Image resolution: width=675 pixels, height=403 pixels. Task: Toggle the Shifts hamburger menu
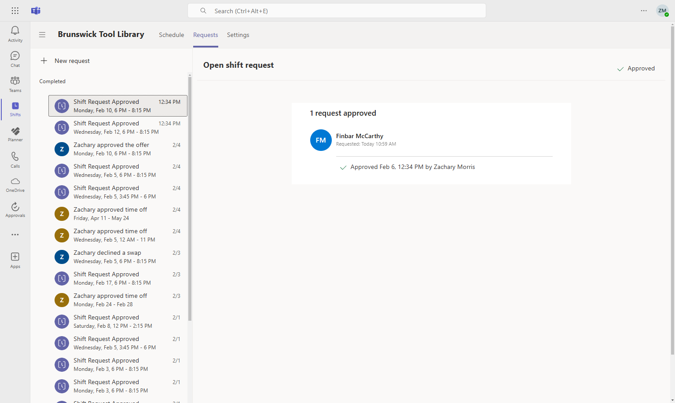(x=42, y=35)
